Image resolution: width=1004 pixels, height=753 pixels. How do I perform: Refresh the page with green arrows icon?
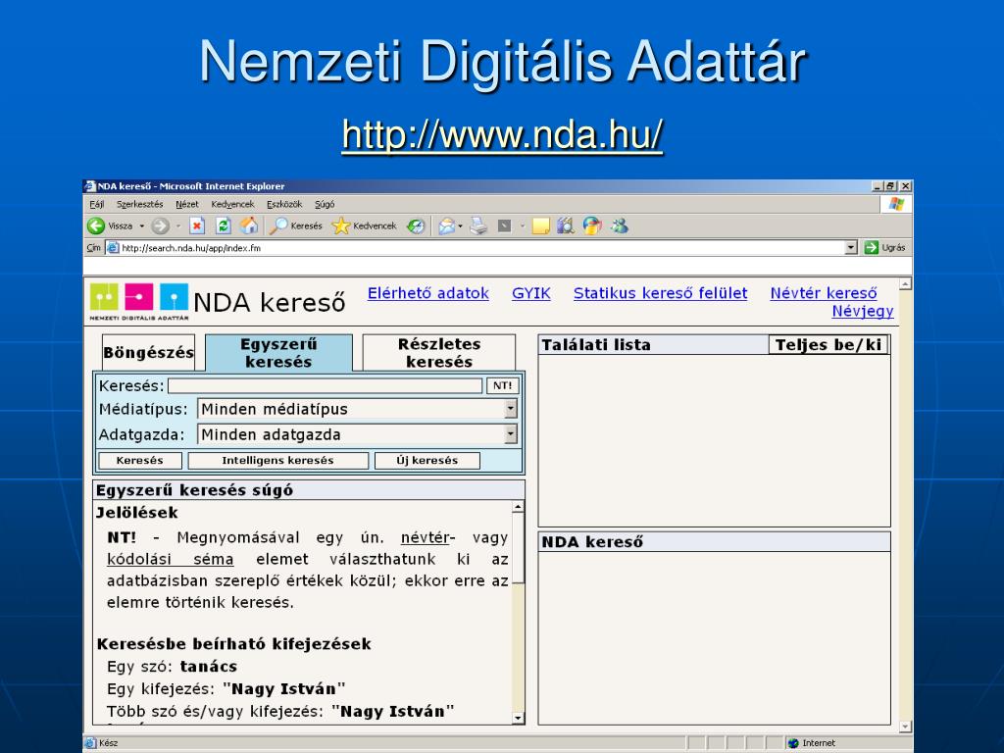pyautogui.click(x=223, y=226)
